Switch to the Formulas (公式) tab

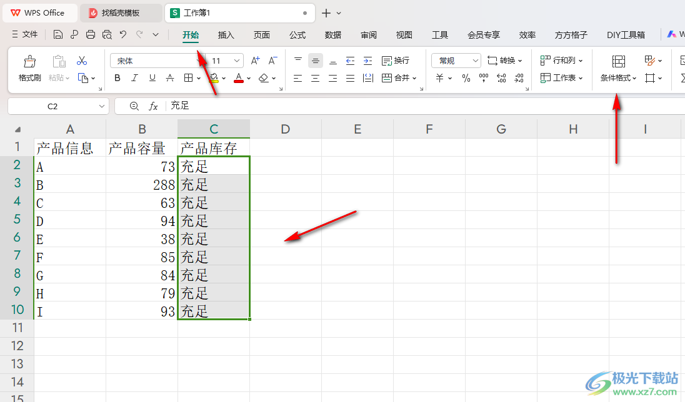297,35
